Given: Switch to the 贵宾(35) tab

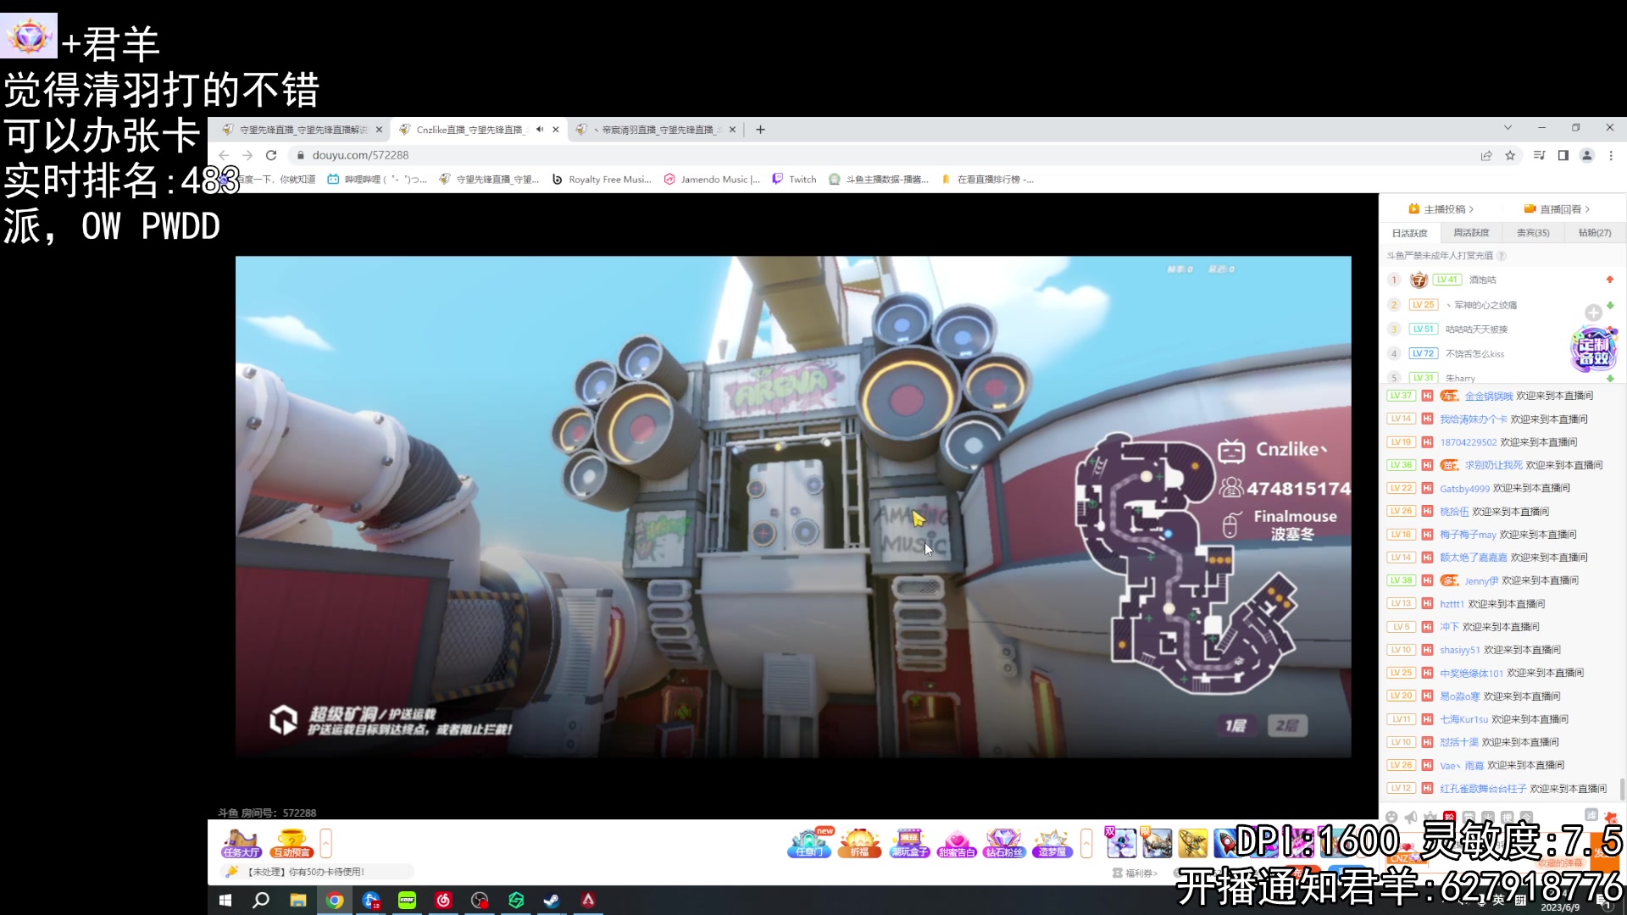Looking at the screenshot, I should [x=1533, y=233].
